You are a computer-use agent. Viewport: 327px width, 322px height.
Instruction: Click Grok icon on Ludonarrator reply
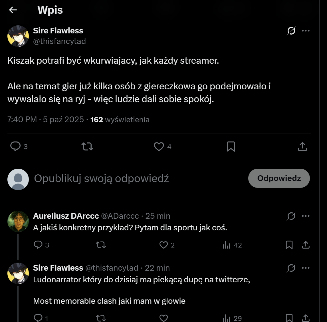pyautogui.click(x=291, y=268)
